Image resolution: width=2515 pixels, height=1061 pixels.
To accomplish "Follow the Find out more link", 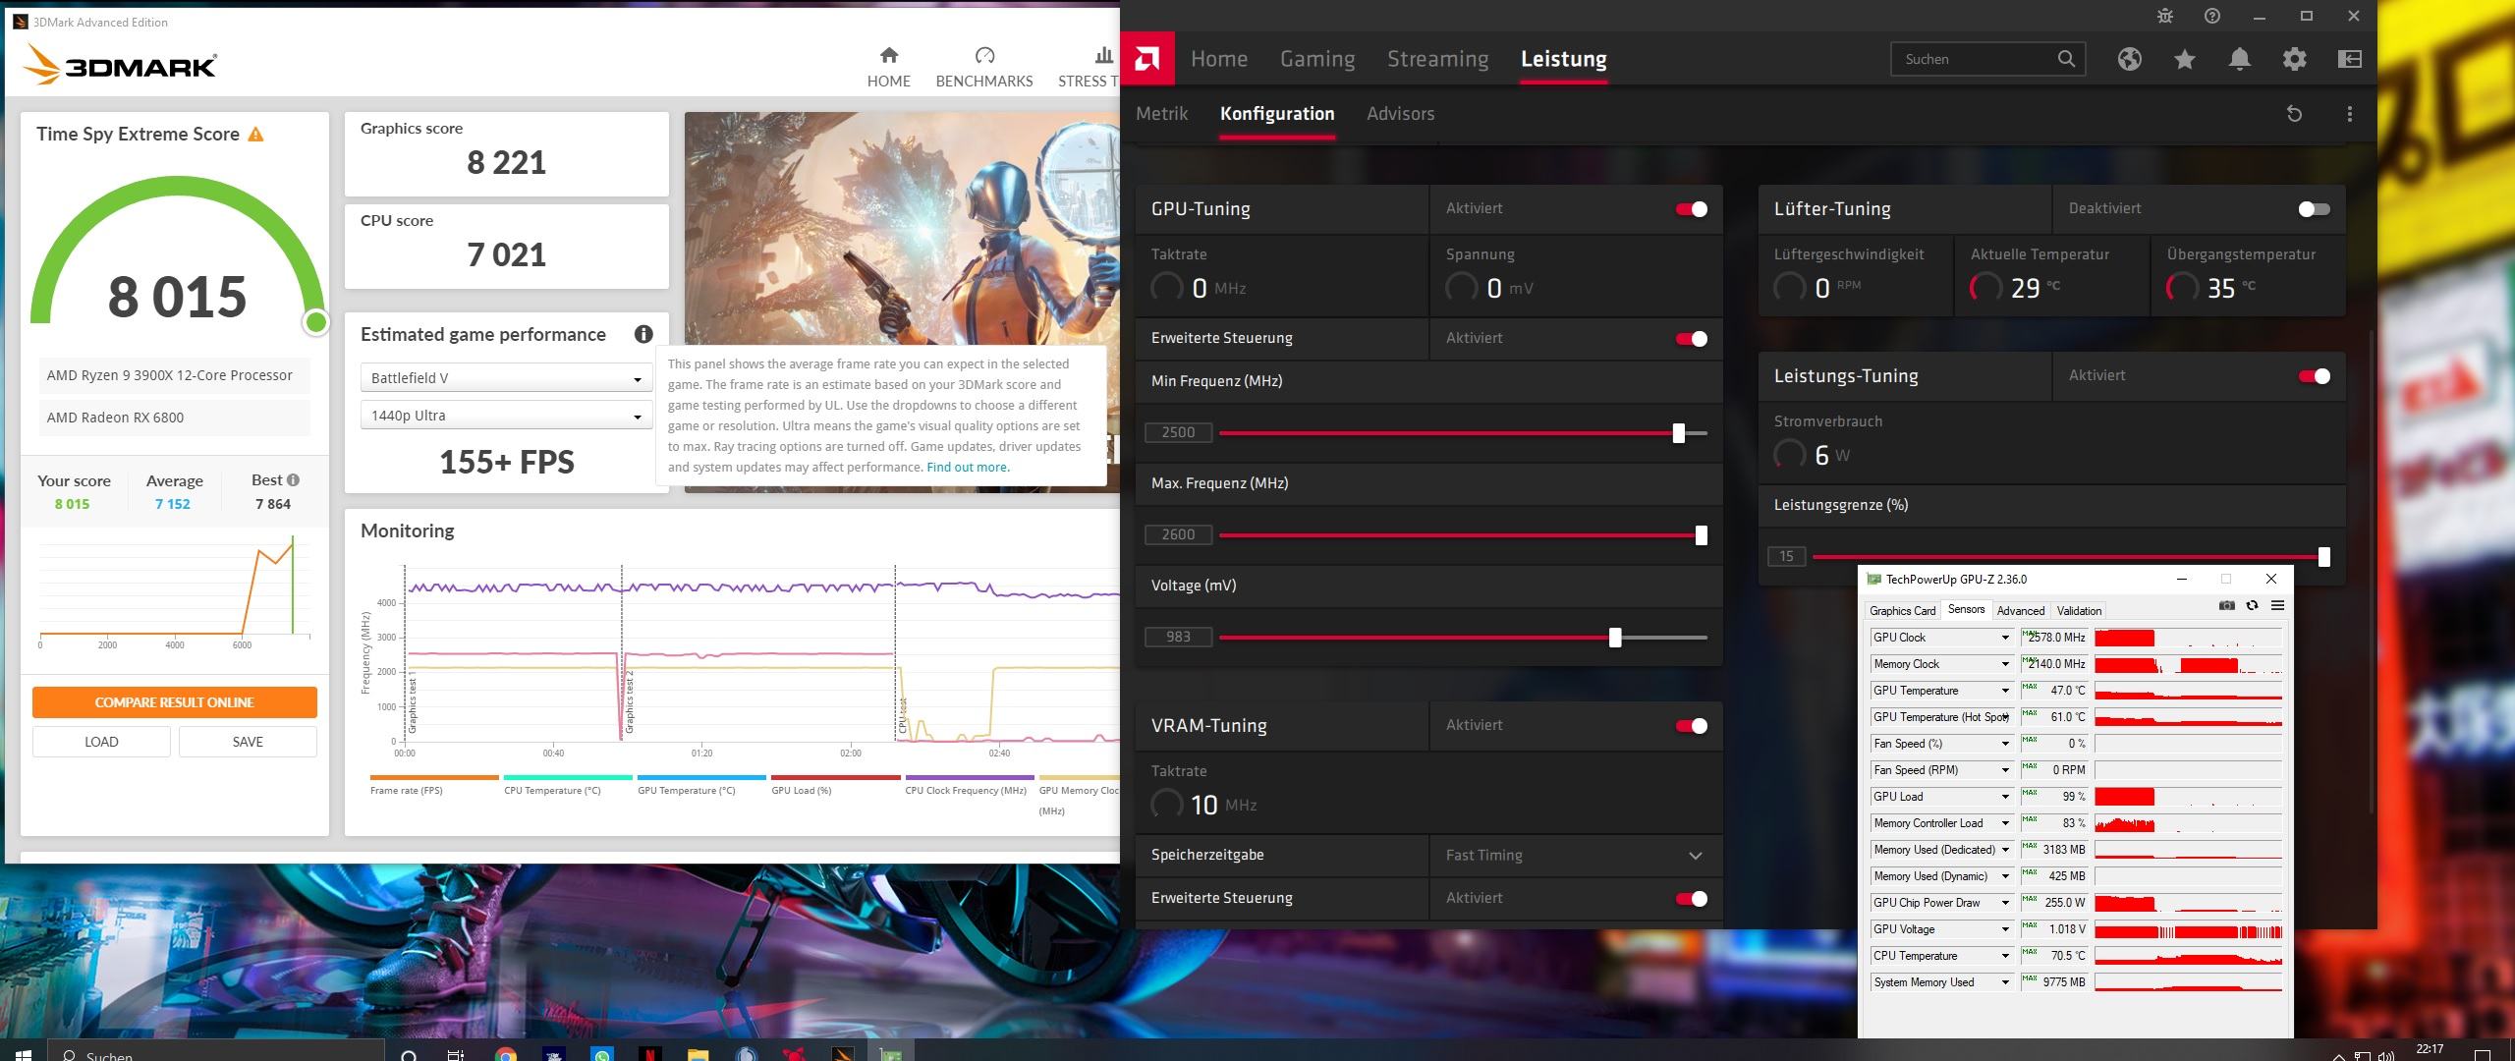I will [968, 468].
